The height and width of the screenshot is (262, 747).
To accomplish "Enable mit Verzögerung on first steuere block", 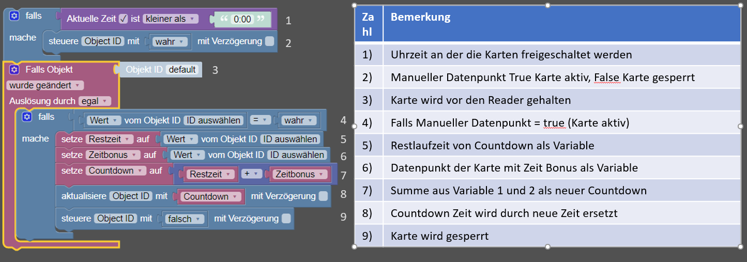I will coord(270,41).
